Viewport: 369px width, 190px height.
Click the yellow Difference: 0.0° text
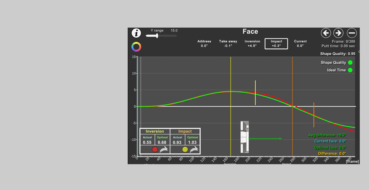332,153
